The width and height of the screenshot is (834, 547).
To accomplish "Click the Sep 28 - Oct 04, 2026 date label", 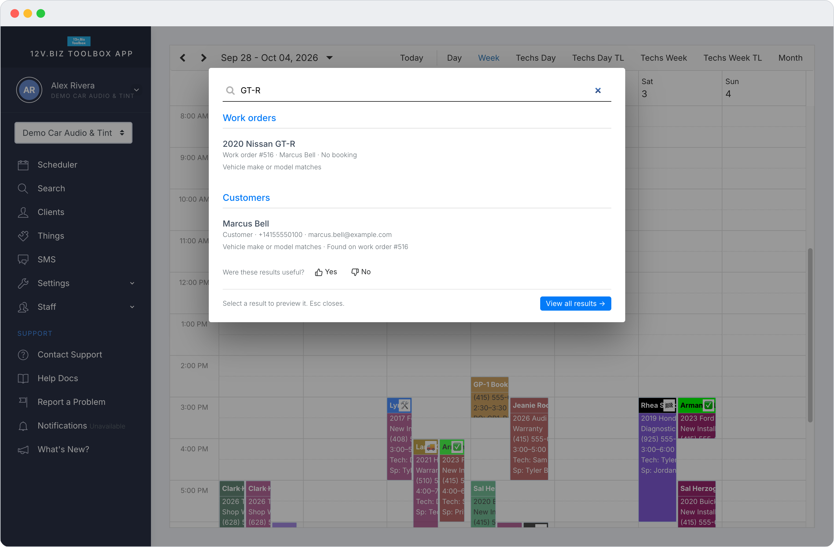I will coord(270,58).
